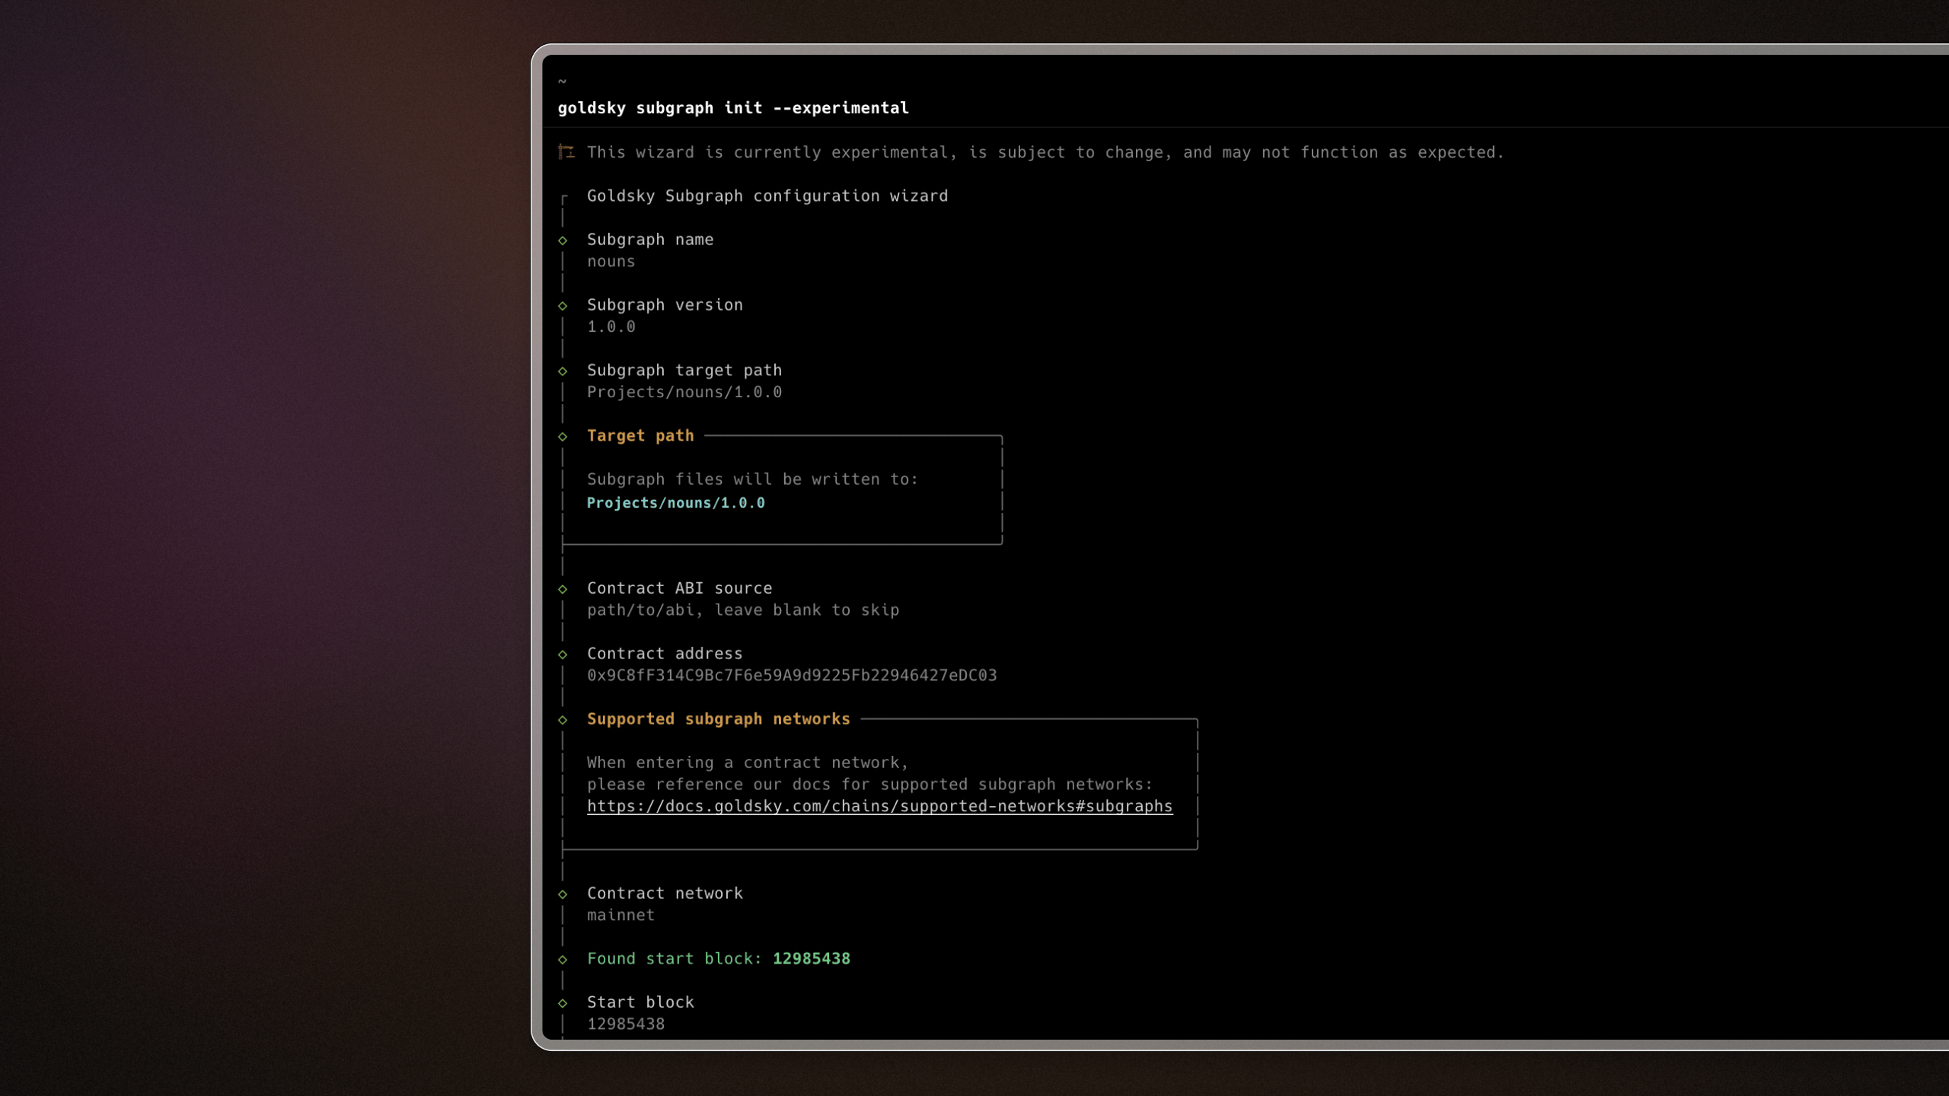
Task: Click the 'Goldsky Subgraph configuration wizard' title
Action: pos(767,196)
